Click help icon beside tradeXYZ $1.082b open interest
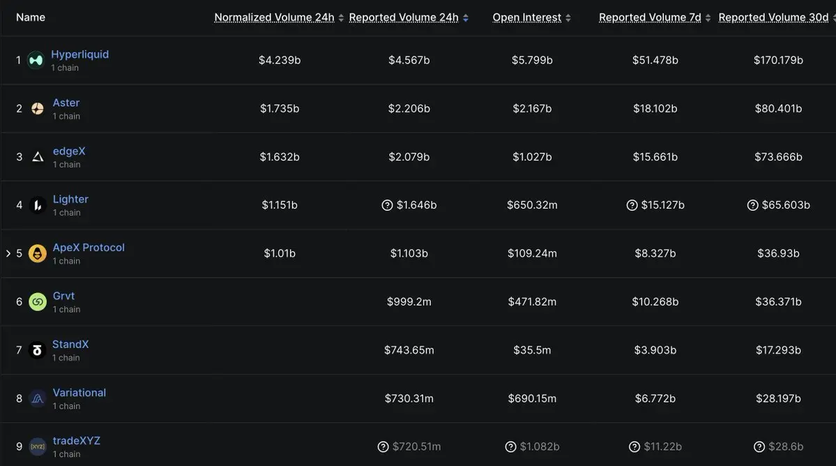836x466 pixels. click(510, 446)
